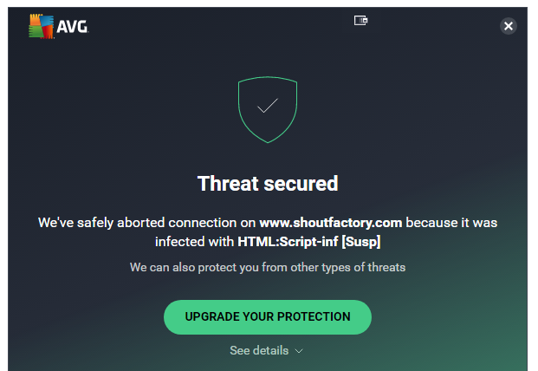Select the HTML:Script-inf [Susp] threat name
538x371 pixels.
(x=309, y=242)
